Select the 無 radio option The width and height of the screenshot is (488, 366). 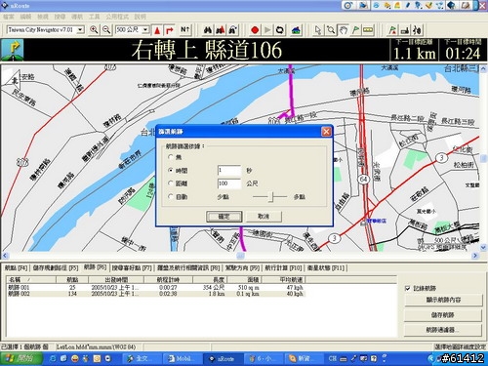coord(171,157)
